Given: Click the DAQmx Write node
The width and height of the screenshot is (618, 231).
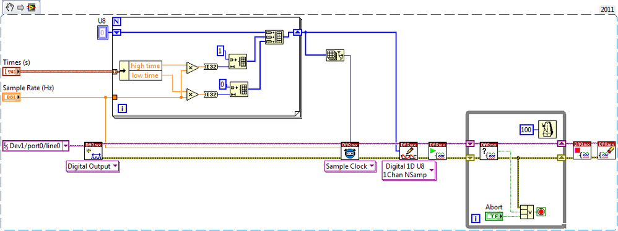Looking at the screenshot, I should click(x=409, y=151).
